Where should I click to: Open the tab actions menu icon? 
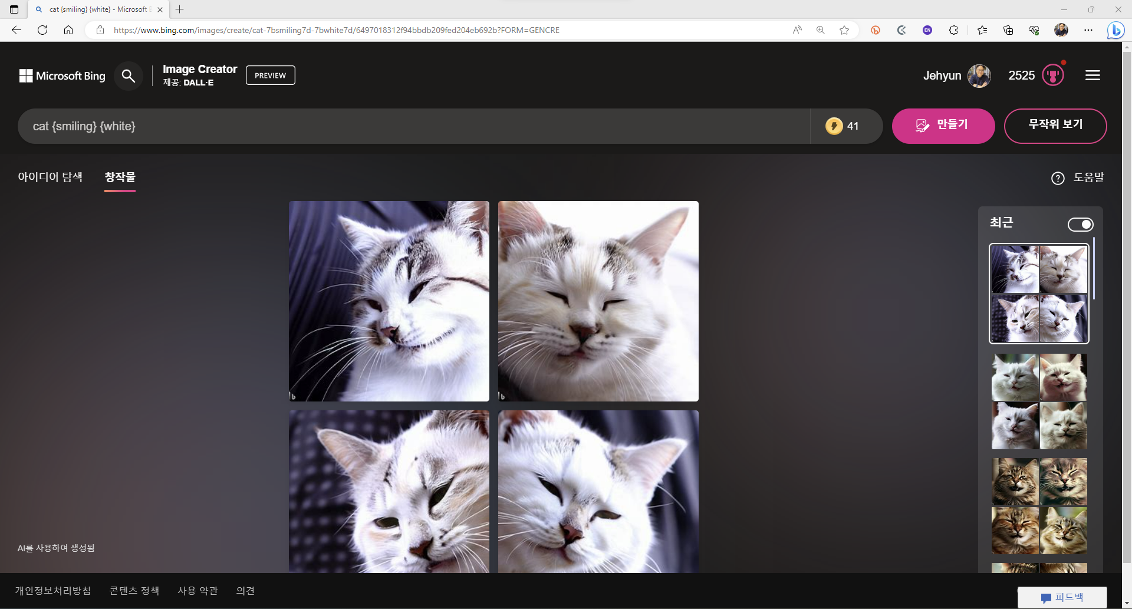click(x=14, y=9)
